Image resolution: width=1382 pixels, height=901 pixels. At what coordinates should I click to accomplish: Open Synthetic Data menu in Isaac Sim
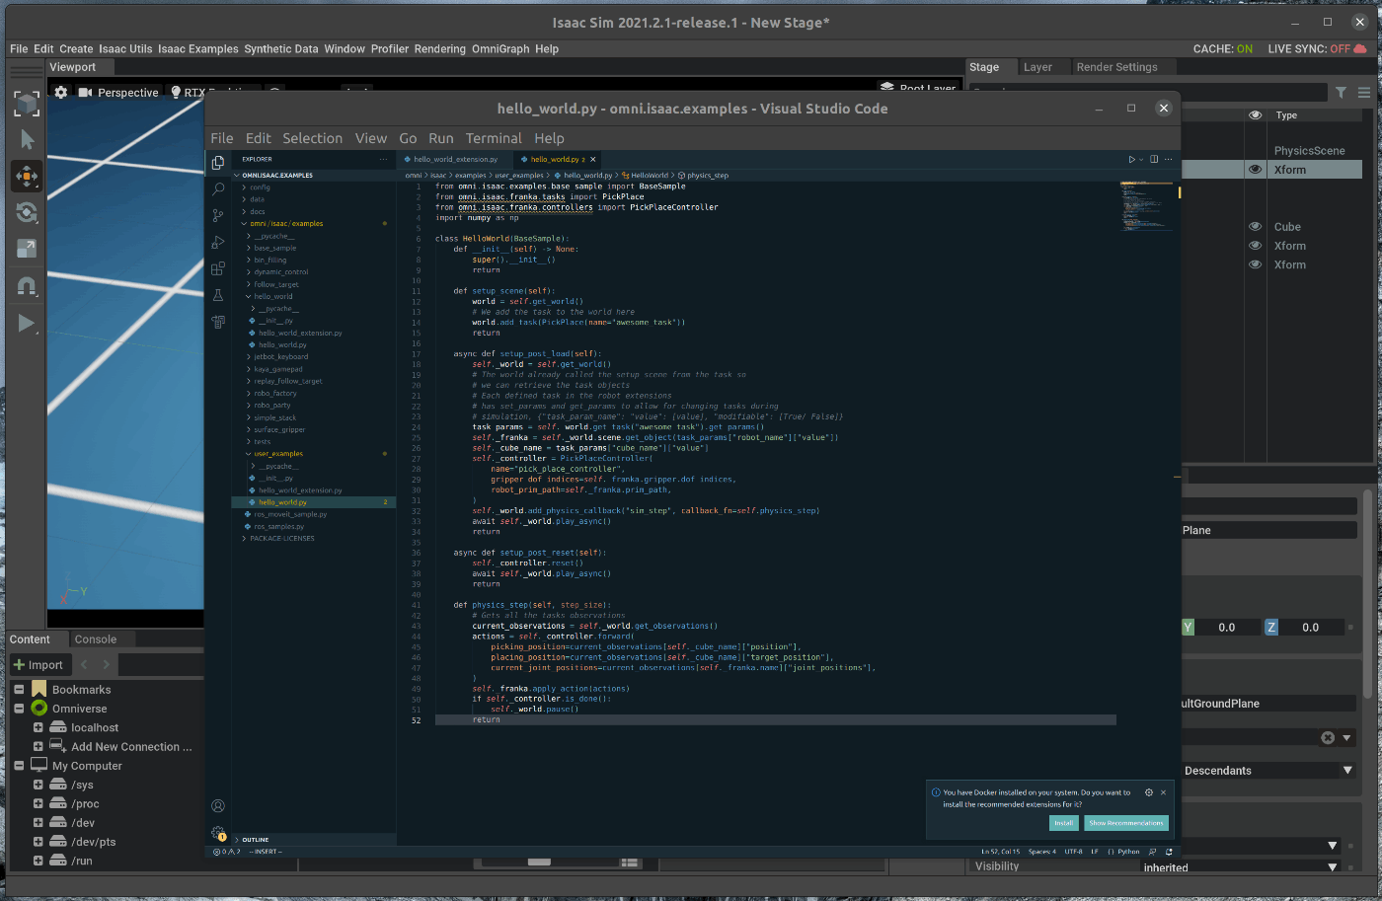coord(281,48)
